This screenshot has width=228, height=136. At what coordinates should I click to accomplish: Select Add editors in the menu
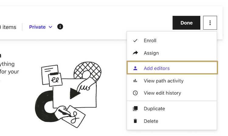click(x=157, y=68)
